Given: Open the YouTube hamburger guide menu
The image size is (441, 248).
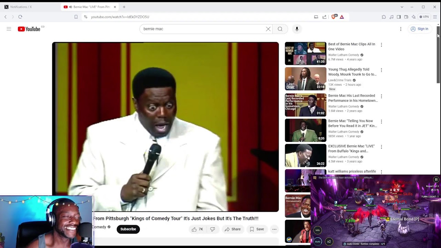Looking at the screenshot, I should 9,29.
